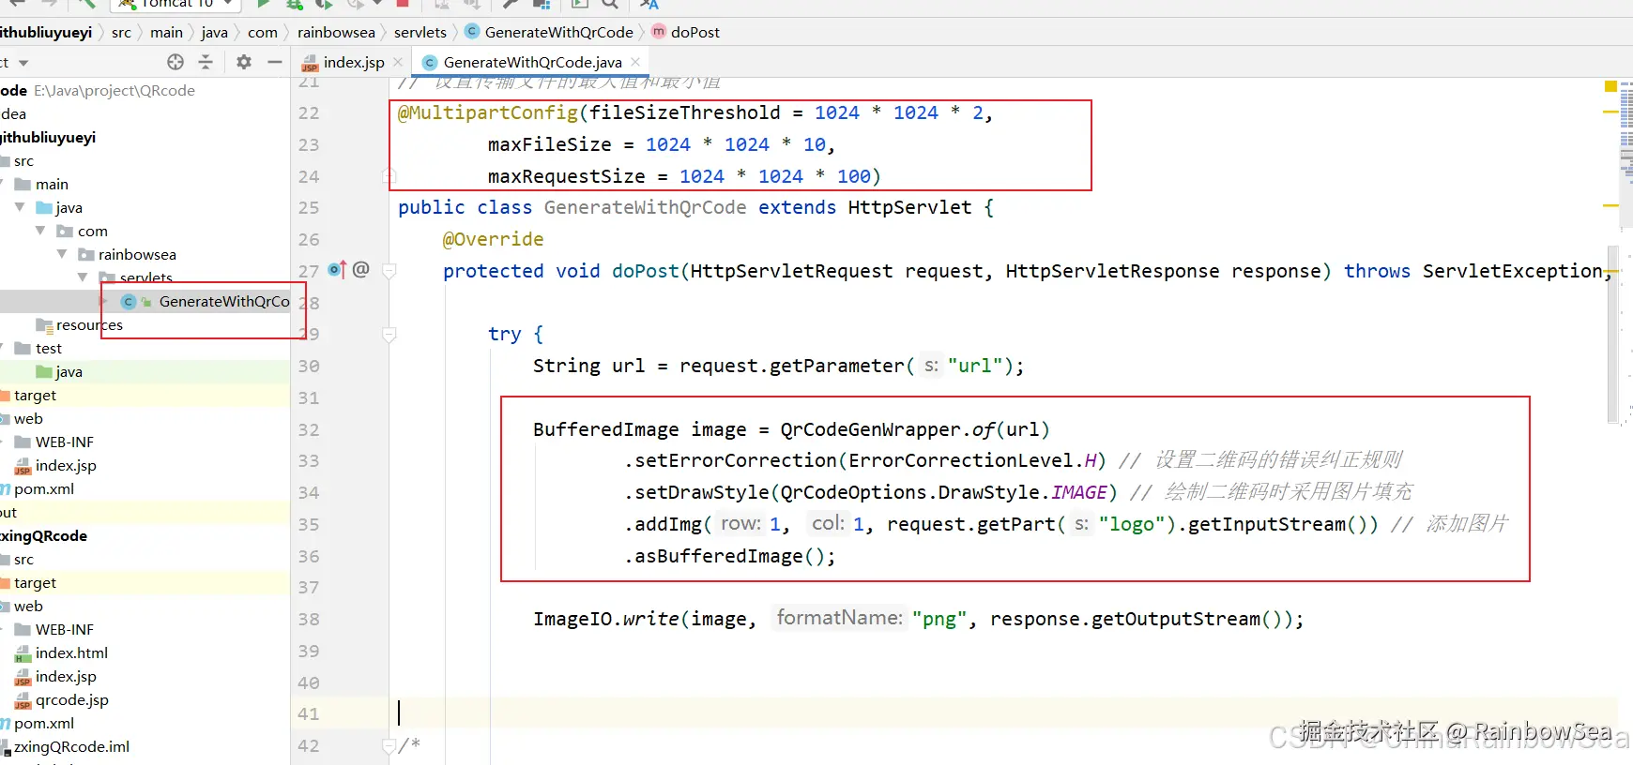Click the locate opened file crosshair icon
This screenshot has width=1633, height=765.
(x=176, y=62)
